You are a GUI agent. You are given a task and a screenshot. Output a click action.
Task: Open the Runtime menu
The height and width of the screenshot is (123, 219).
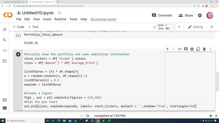(x=60, y=19)
